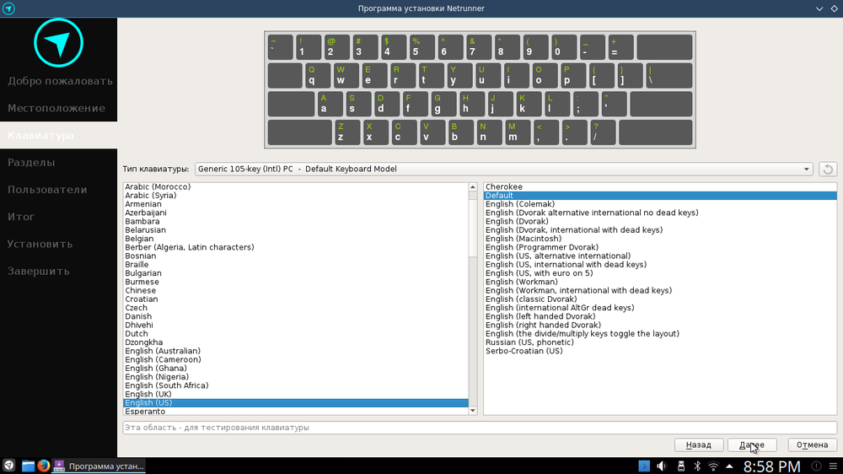Select English (right handed Dvorak) variant
This screenshot has height=474, width=843.
(660, 325)
